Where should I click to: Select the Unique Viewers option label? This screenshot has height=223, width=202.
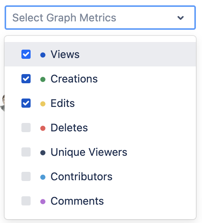[x=89, y=152]
